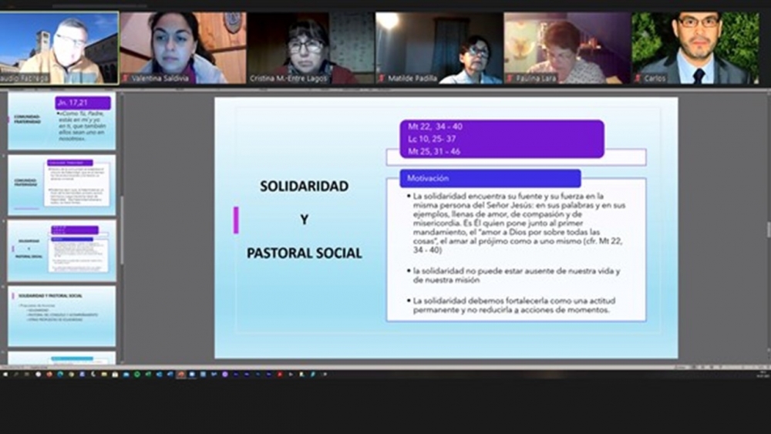The image size is (771, 434).
Task: Click the vertical scrollbar right of the slide
Action: pos(767,229)
